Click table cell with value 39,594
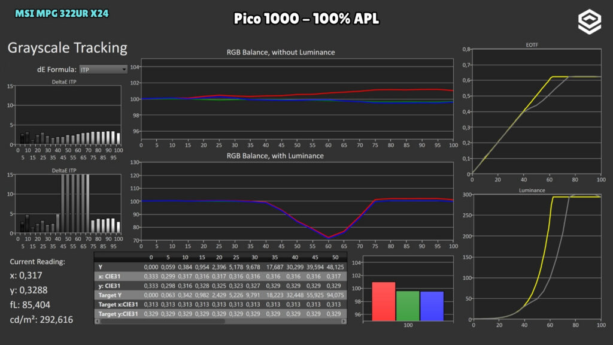Screen dimensions: 613x345 click(x=315, y=267)
